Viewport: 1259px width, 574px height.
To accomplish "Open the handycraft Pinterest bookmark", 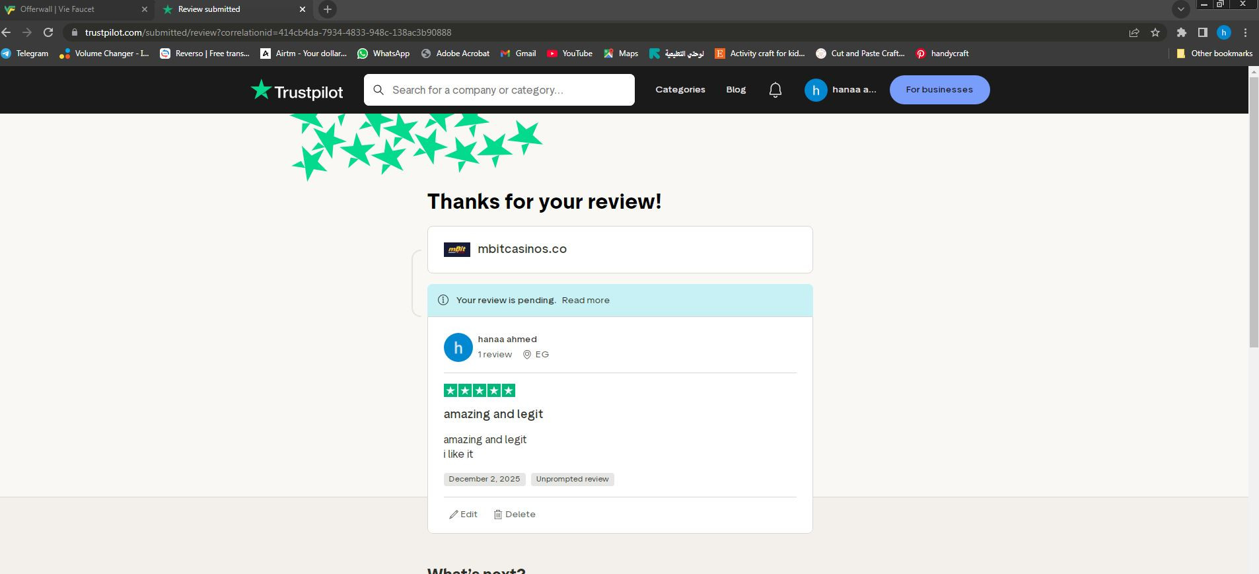I will [943, 54].
